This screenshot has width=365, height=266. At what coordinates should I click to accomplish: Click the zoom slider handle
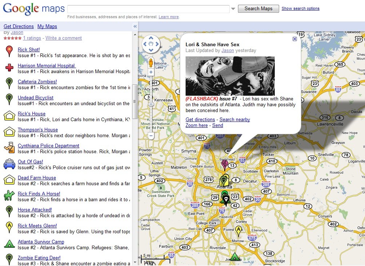tap(151, 104)
